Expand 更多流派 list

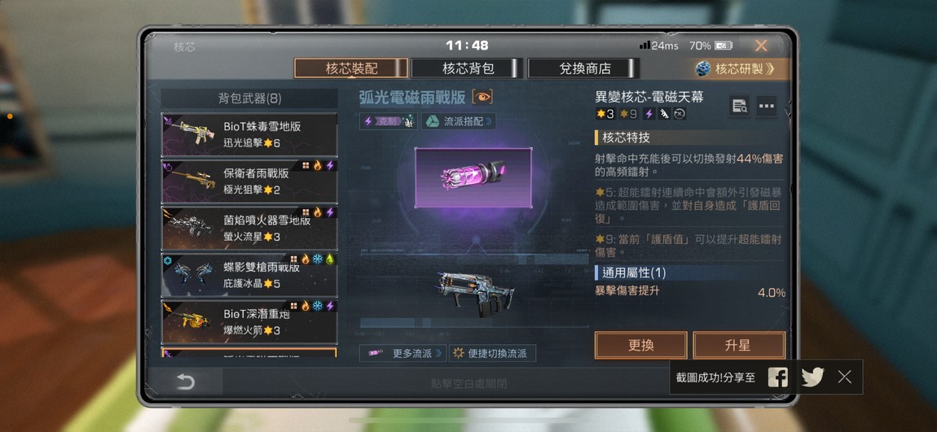tap(403, 353)
